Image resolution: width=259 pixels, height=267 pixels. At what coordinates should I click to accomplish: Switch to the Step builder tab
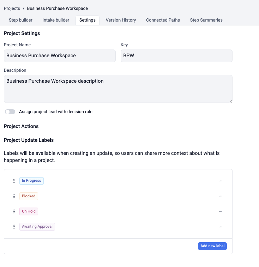20,20
